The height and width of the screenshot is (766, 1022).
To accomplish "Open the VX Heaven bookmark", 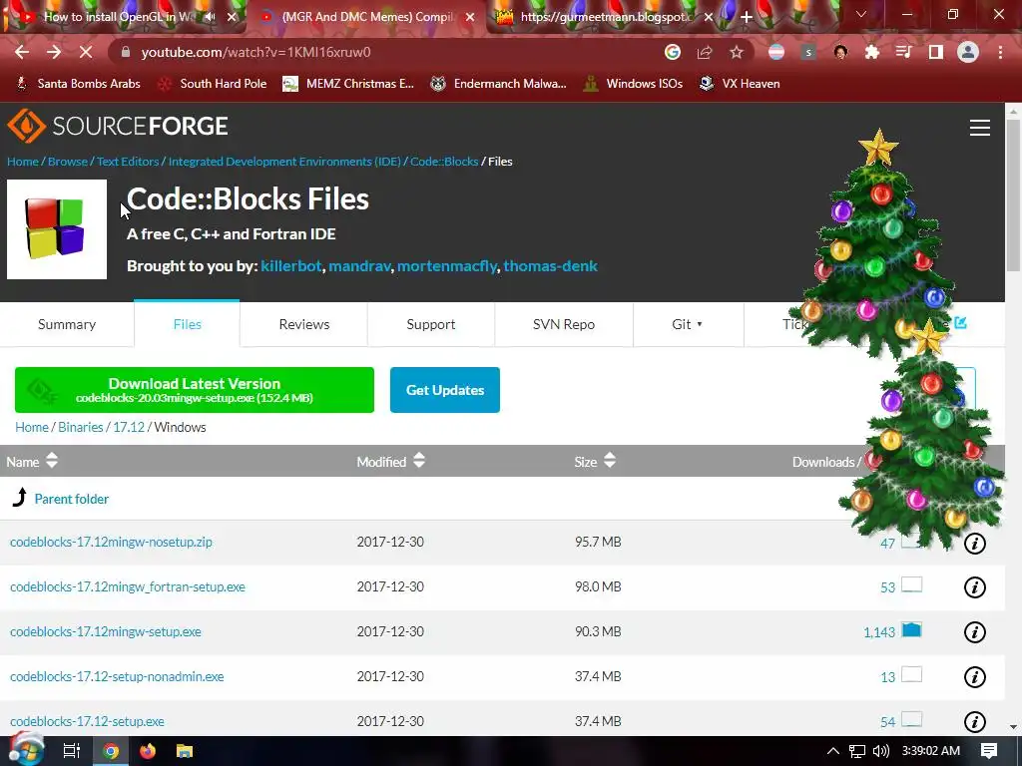I will point(740,84).
